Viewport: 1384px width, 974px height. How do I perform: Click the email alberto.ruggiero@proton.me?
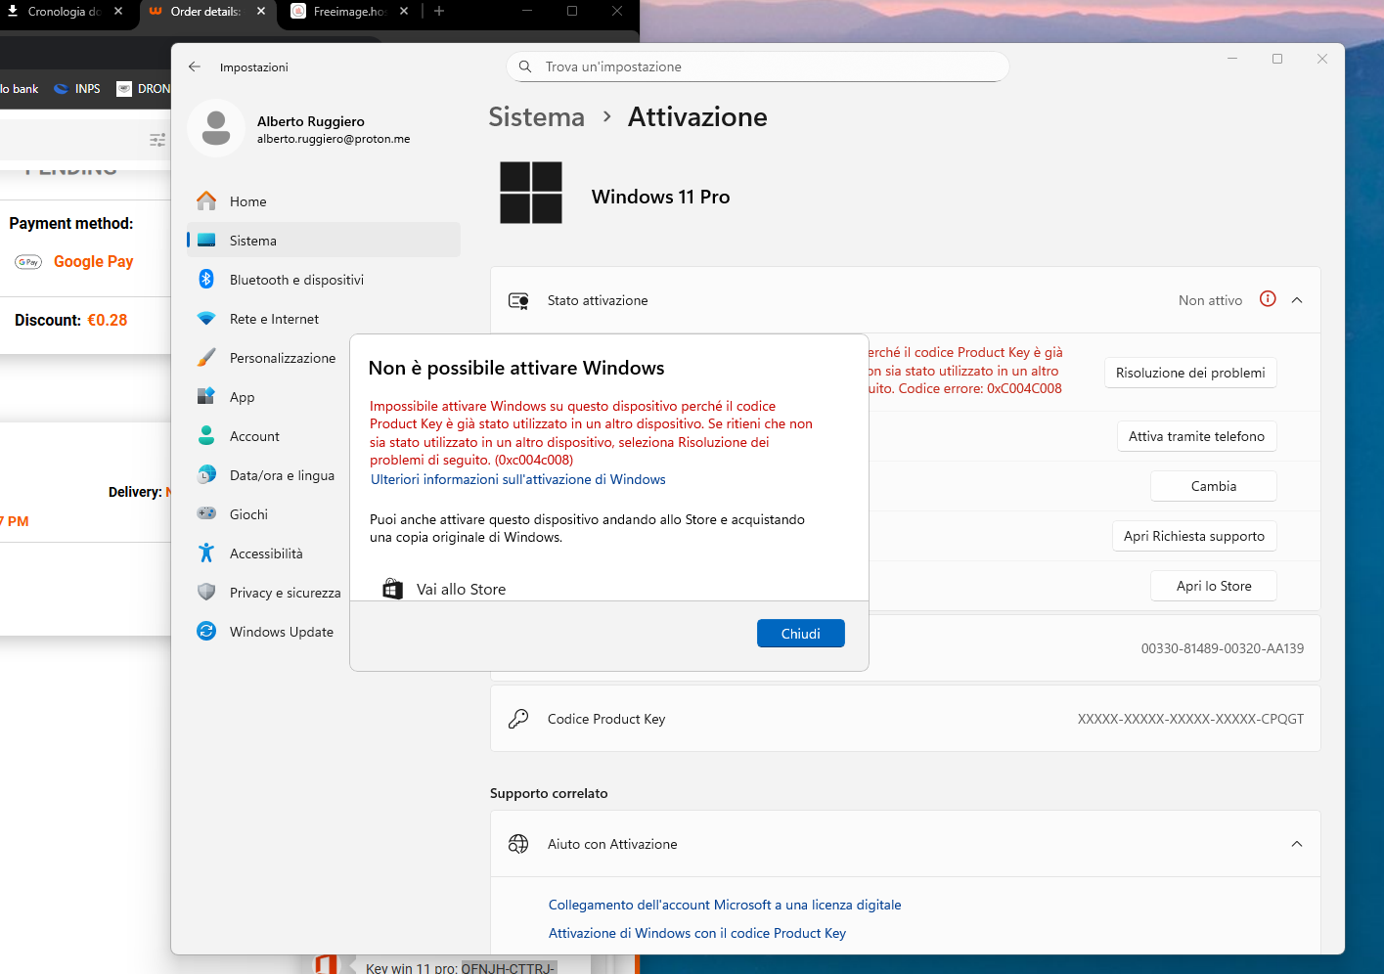point(334,139)
